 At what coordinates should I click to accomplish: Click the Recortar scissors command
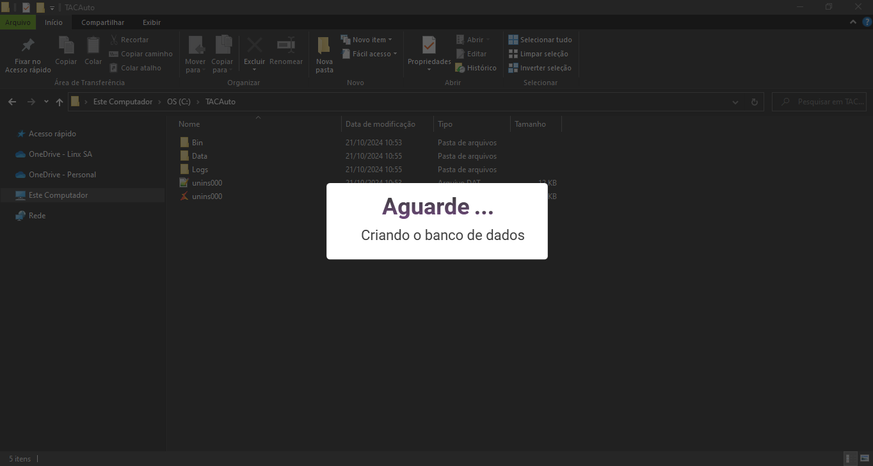tap(129, 40)
